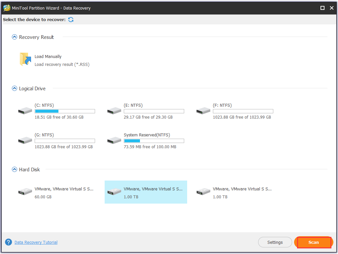The height and width of the screenshot is (254, 338).
Task: Click the System Reserved usage bar
Action: tap(154, 141)
